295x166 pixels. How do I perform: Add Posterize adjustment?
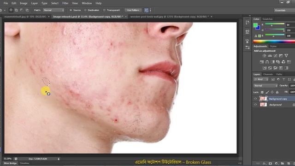pos(270,68)
